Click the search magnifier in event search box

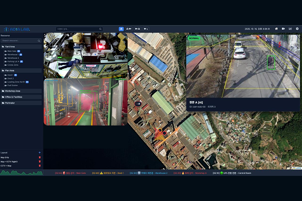(x=100, y=29)
